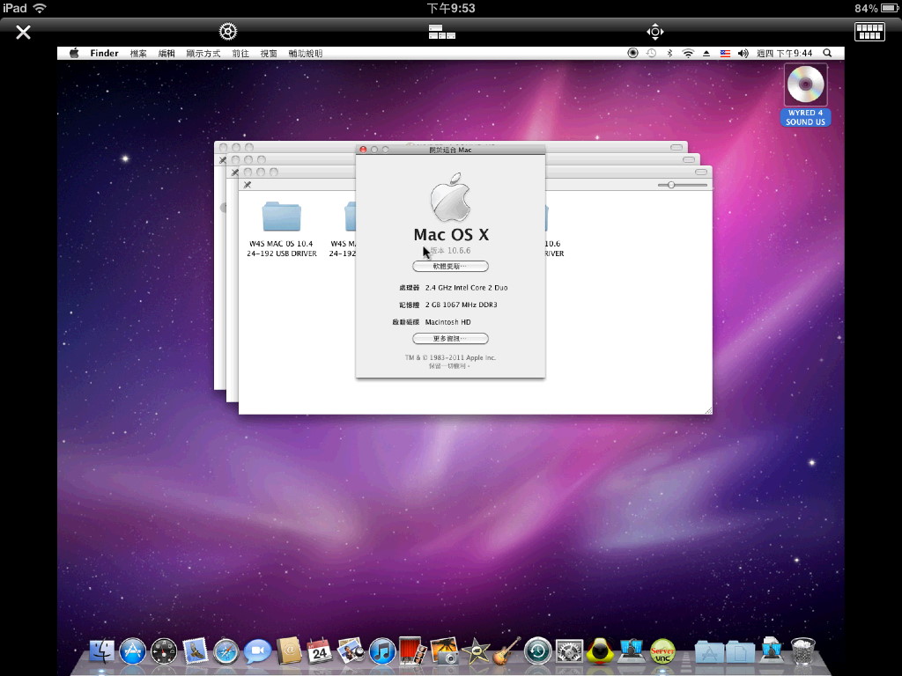Image resolution: width=902 pixels, height=676 pixels.
Task: Open iCal calendar icon showing 24
Action: 320,651
